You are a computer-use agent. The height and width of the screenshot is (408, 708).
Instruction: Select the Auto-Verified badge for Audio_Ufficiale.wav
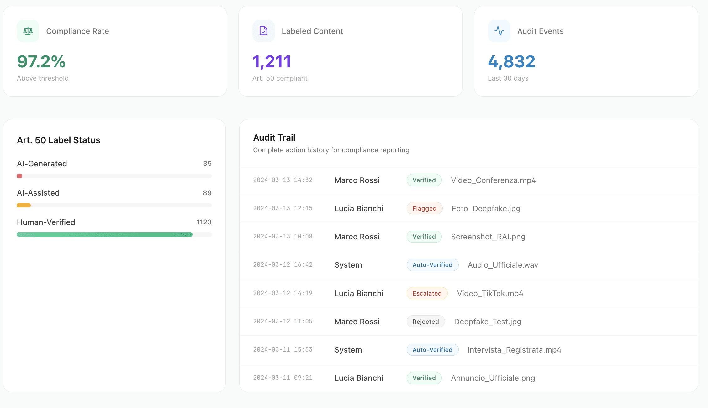point(432,265)
